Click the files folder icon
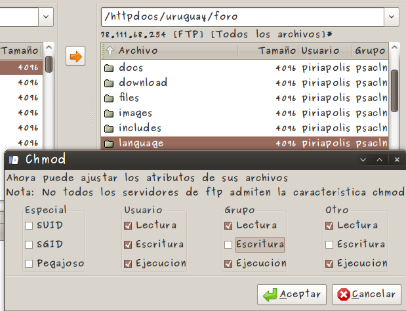Screen dimensions: 406x311 click(x=109, y=98)
